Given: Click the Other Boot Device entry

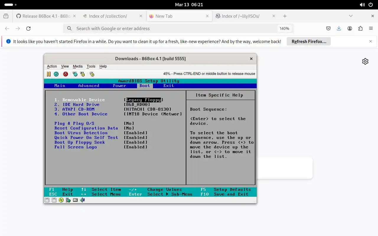Looking at the screenshot, I should tap(81, 114).
